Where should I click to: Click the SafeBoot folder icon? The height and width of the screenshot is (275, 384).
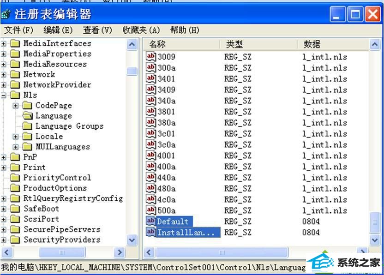[15, 209]
